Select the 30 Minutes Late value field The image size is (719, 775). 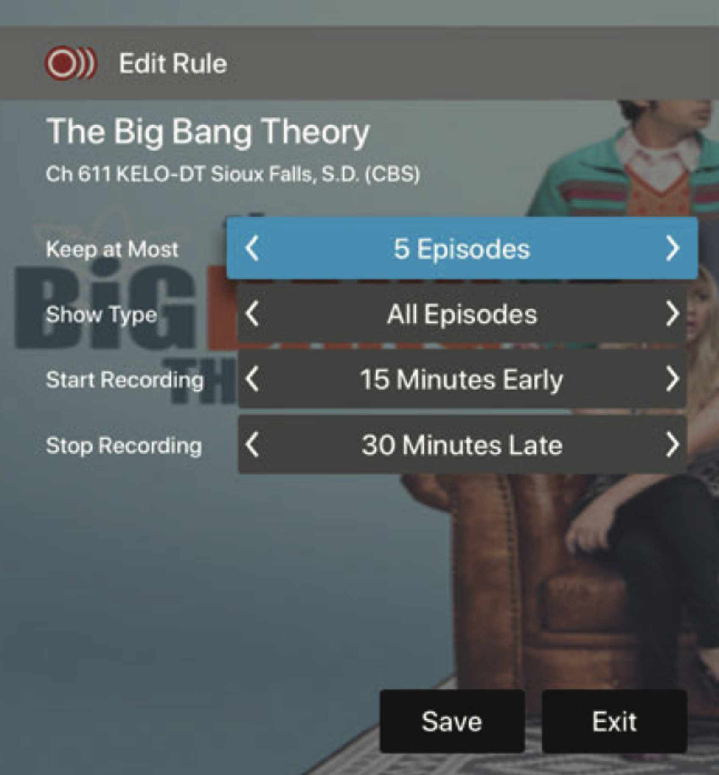point(462,445)
